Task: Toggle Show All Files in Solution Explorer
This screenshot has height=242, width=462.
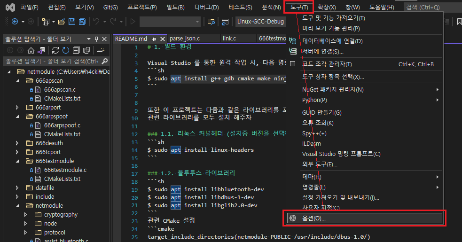Action: pyautogui.click(x=86, y=50)
